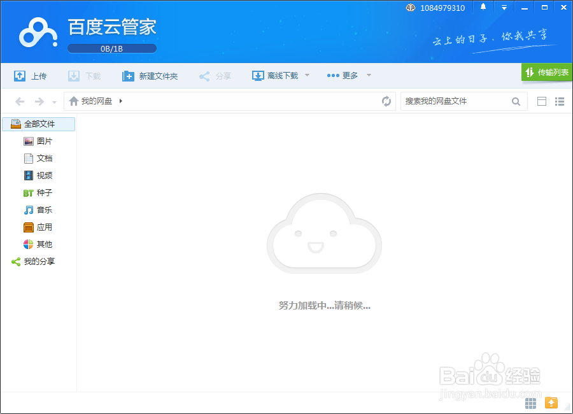Click the magnifier search icon
The height and width of the screenshot is (414, 573).
(516, 101)
